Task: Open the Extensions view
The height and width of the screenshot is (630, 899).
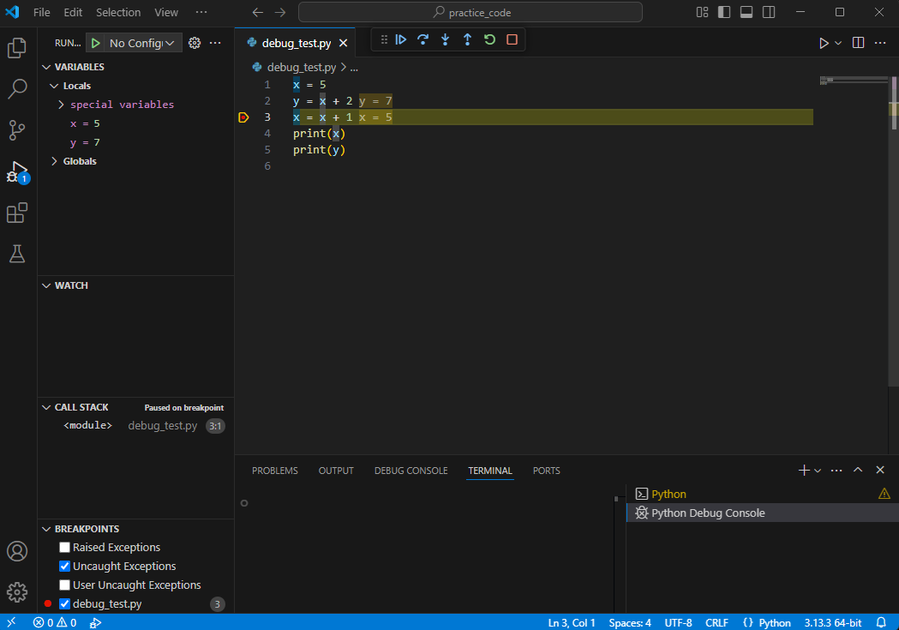Action: (17, 213)
